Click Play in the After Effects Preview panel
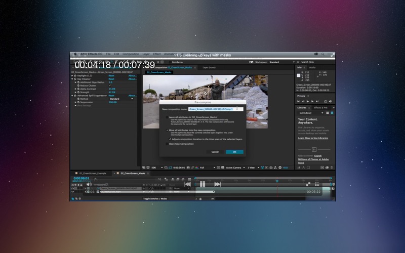 (307, 102)
